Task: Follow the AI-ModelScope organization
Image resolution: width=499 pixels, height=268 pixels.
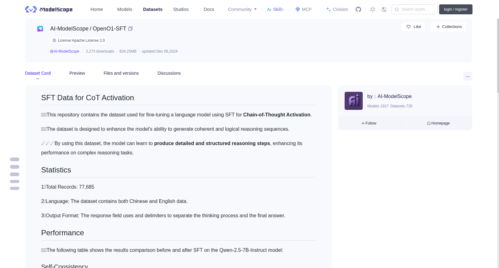Action: (x=369, y=123)
